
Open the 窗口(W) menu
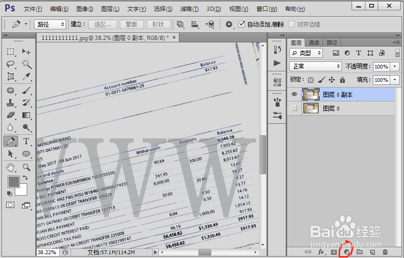pos(267,9)
